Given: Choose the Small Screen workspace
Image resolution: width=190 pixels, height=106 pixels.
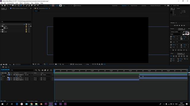Looking at the screenshot, I should pyautogui.click(x=134, y=6).
